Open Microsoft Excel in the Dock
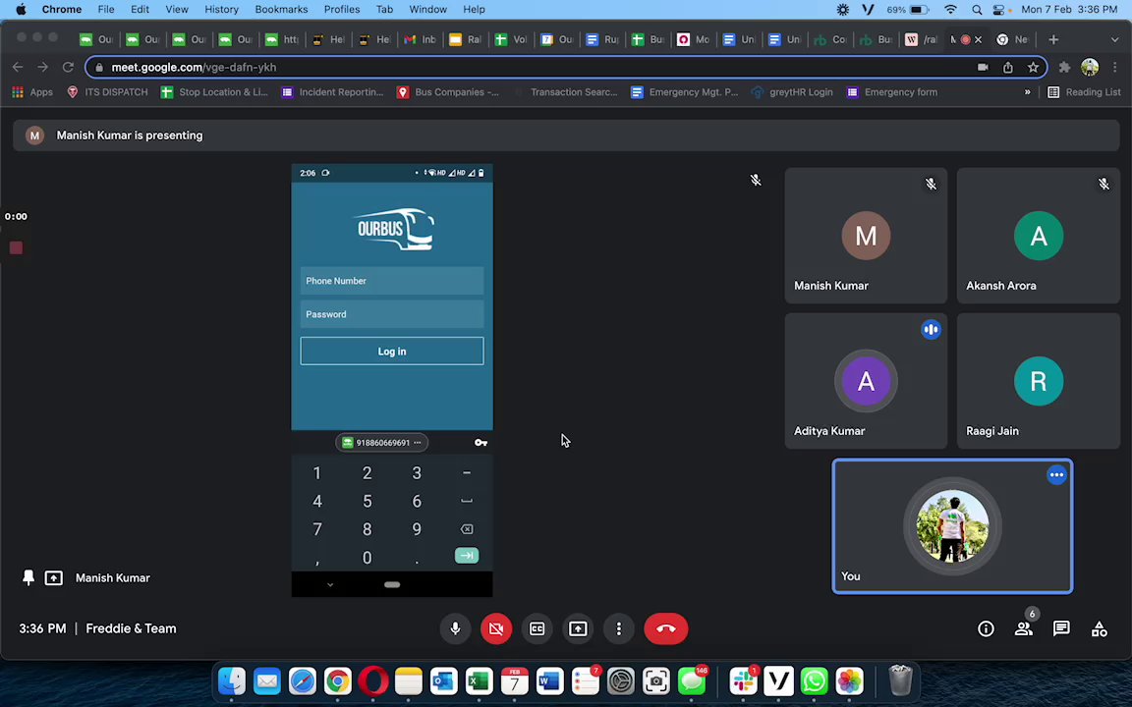 click(480, 680)
